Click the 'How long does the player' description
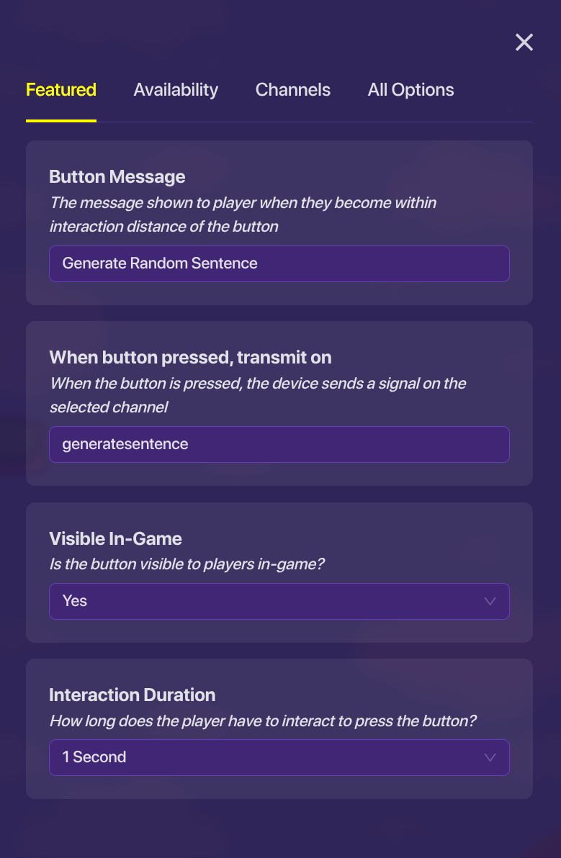561x858 pixels. (263, 721)
